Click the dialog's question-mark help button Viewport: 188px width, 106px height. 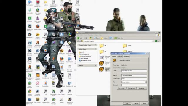[146, 53]
